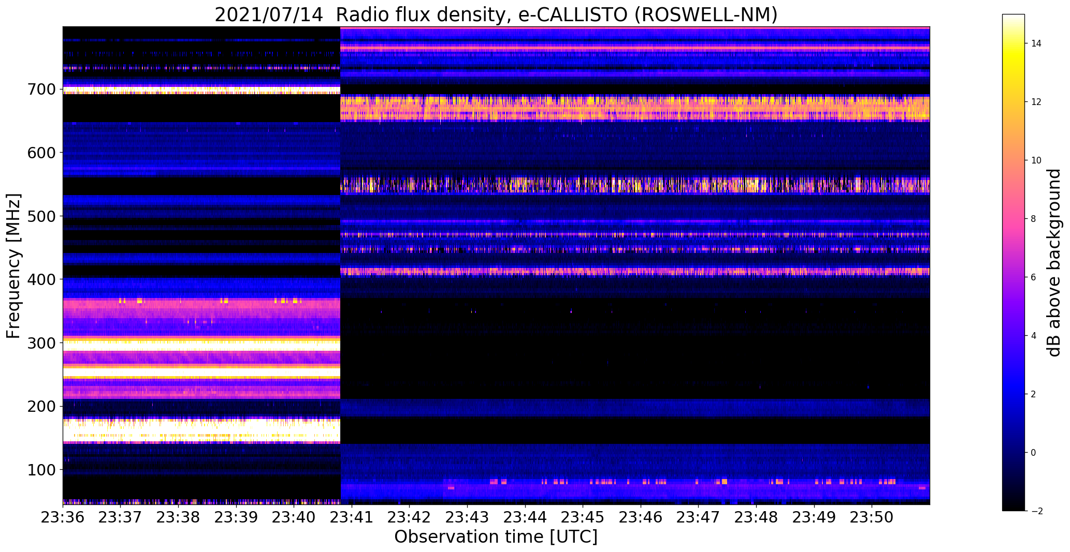The height and width of the screenshot is (552, 1070).
Task: Click the 23:45 time tick label
Action: click(583, 517)
